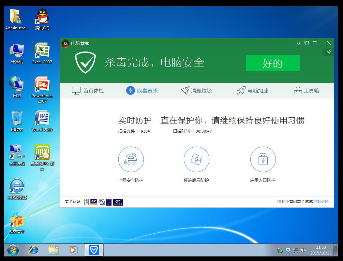Click the 电脑管家 blue shield tray icon

(288, 250)
